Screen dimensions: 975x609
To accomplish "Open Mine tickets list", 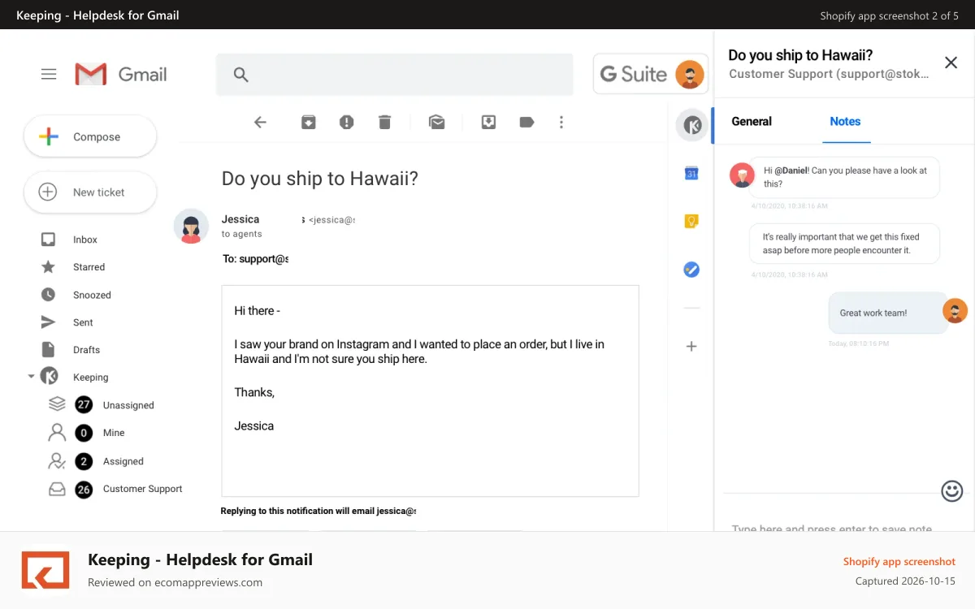I will (114, 433).
